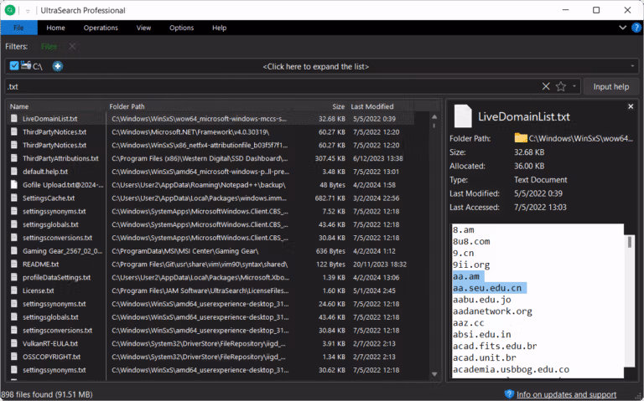
Task: Click the highlighted aa.seu.edu.cn preview line
Action: tap(489, 288)
